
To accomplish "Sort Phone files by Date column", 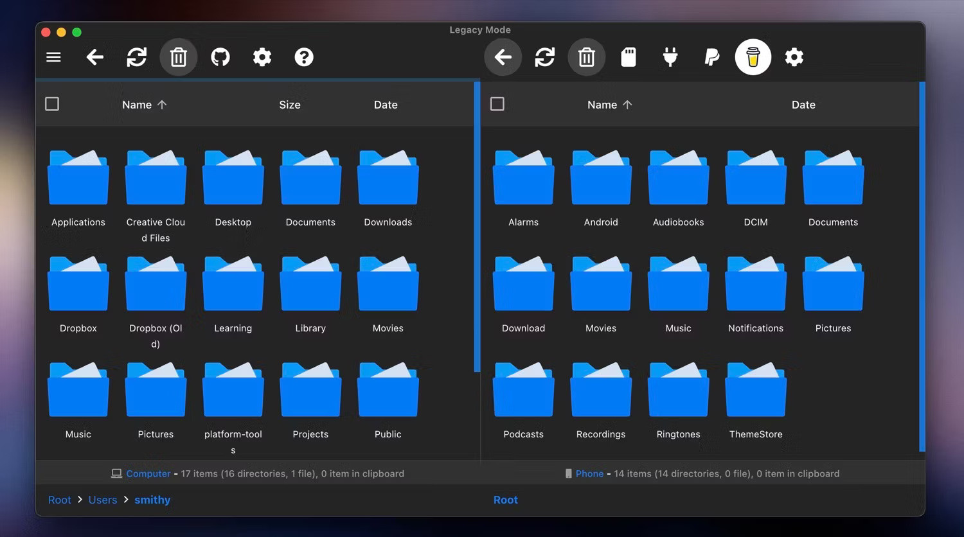I will (x=803, y=104).
